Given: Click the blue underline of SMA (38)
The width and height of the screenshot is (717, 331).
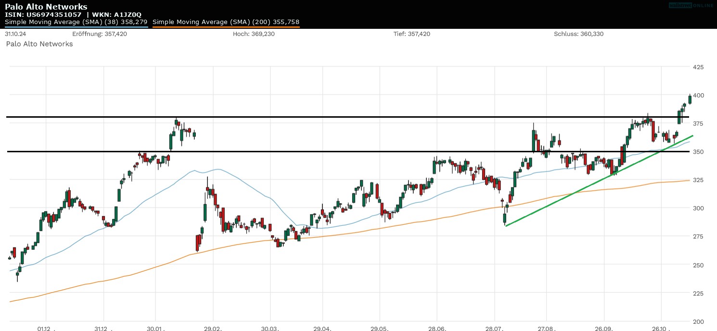Looking at the screenshot, I should coord(77,27).
